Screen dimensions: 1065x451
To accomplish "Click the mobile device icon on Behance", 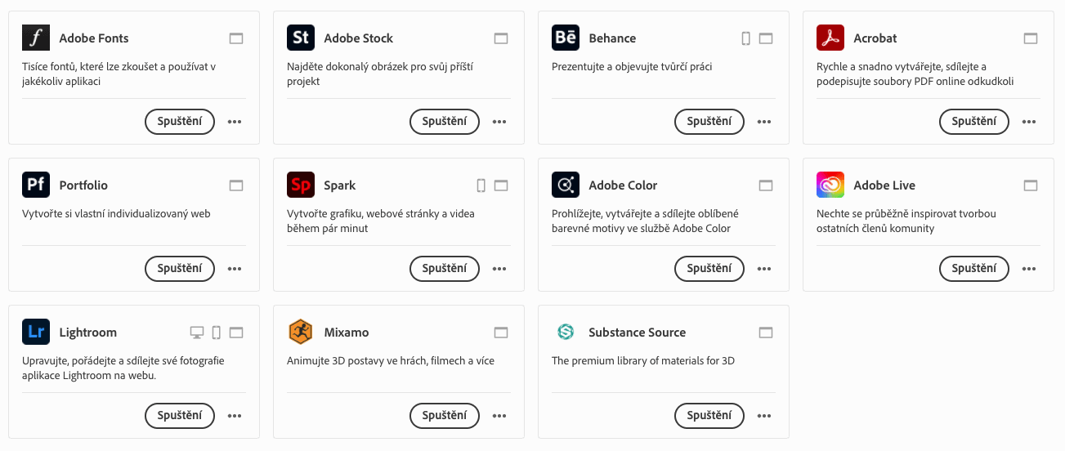I will point(745,38).
